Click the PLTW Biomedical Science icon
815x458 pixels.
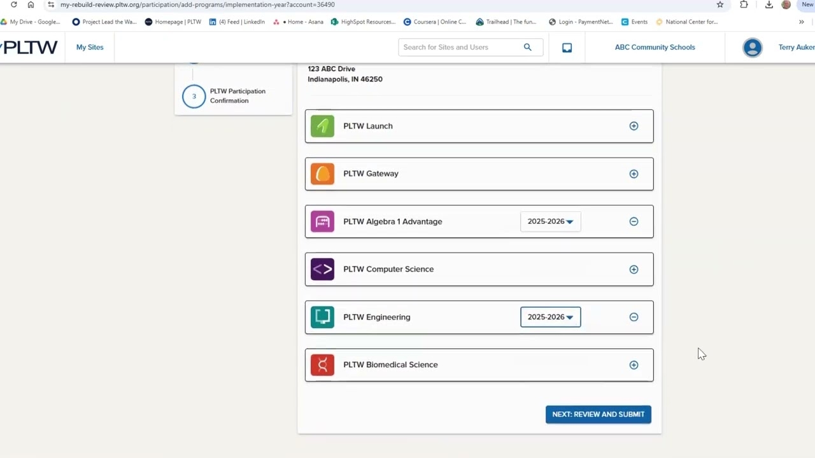(322, 364)
